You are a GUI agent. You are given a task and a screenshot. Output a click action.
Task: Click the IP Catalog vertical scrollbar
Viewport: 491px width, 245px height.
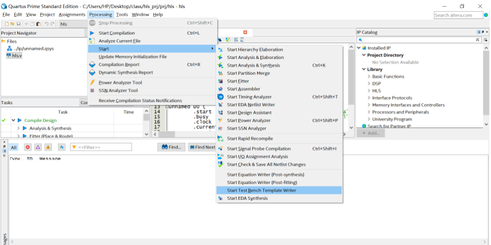[x=486, y=86]
